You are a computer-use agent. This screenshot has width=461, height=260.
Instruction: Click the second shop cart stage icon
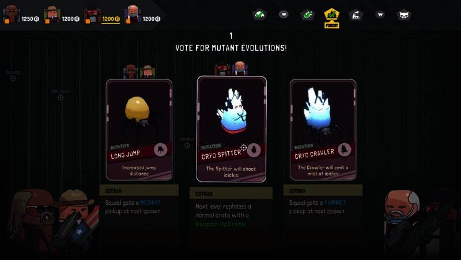point(380,14)
